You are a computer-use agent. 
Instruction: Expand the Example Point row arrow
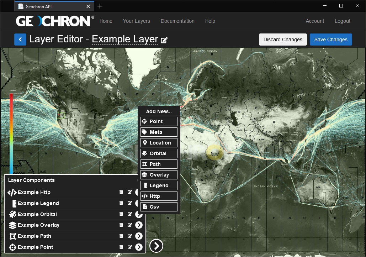(139, 247)
